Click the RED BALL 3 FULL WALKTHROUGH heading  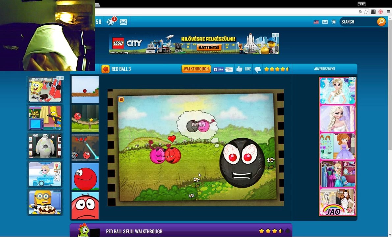pyautogui.click(x=134, y=231)
